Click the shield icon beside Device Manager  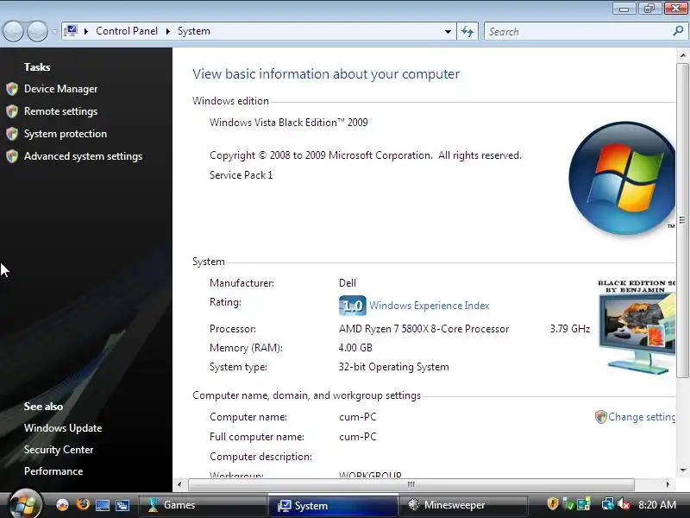point(12,89)
